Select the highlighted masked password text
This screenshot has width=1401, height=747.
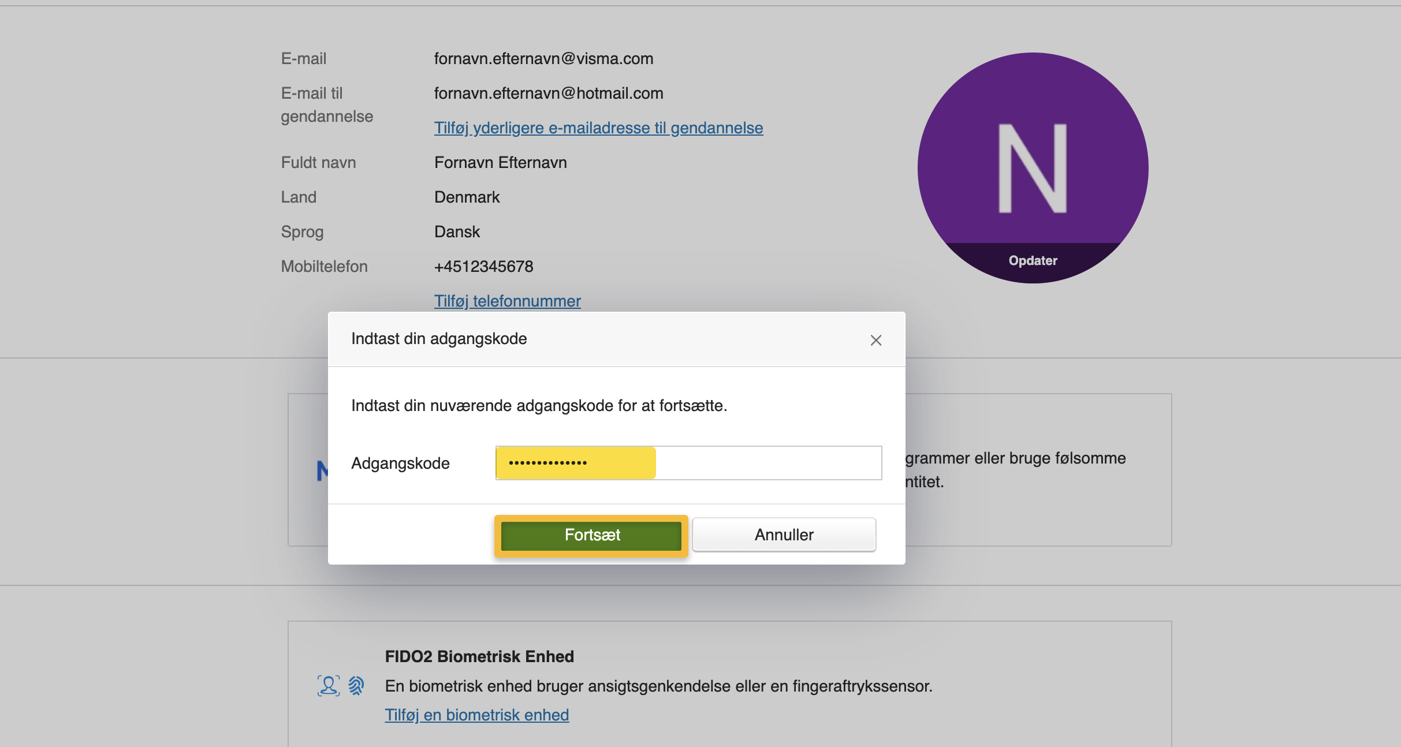[575, 462]
